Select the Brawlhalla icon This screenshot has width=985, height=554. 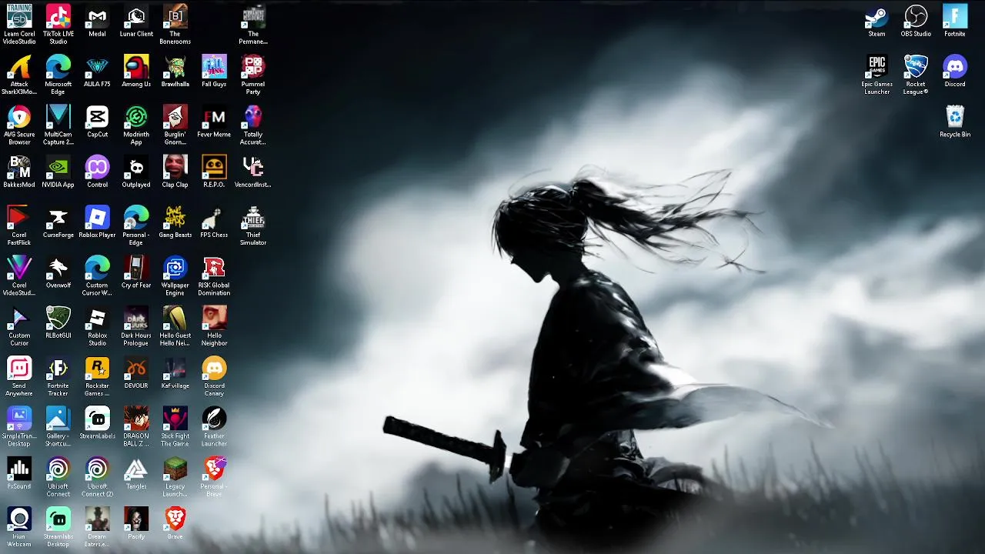tap(175, 72)
